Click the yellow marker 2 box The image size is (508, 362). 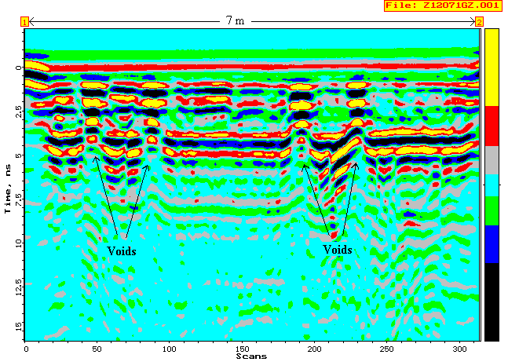point(479,22)
